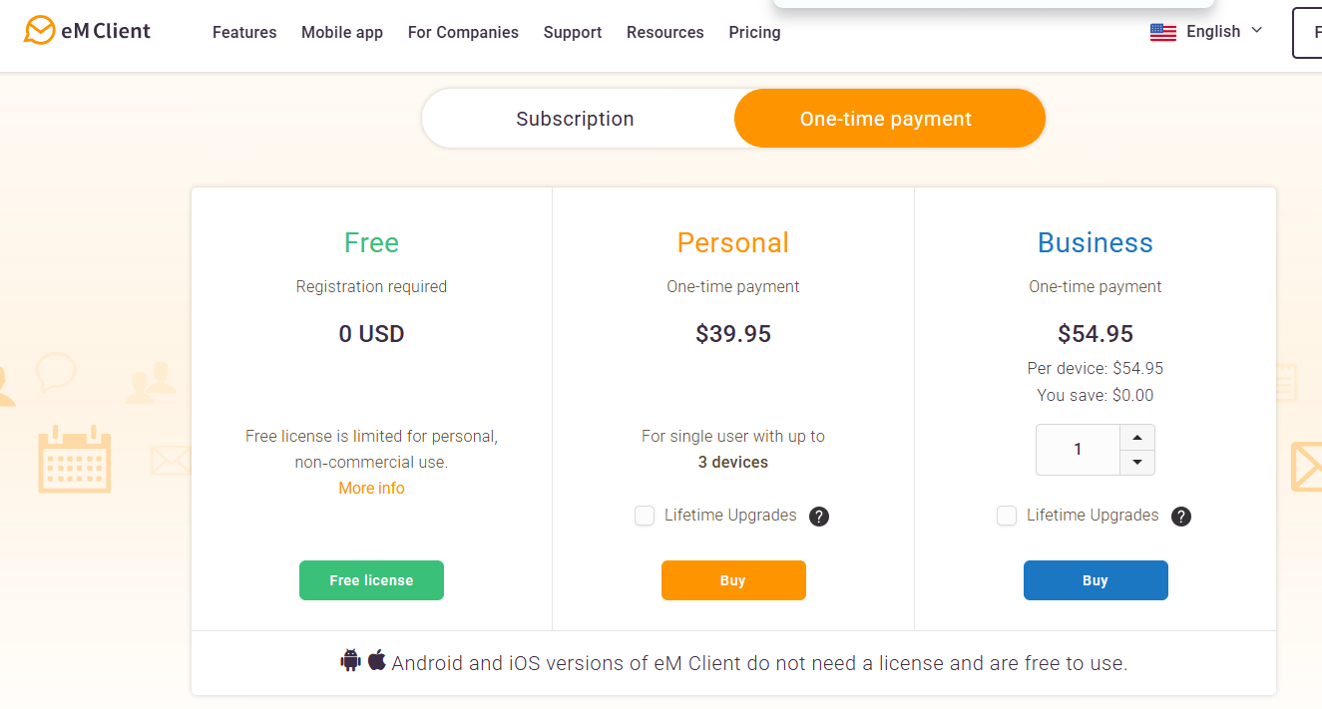Click the eM Client envelope logo icon
This screenshot has height=709, width=1322.
tap(40, 31)
